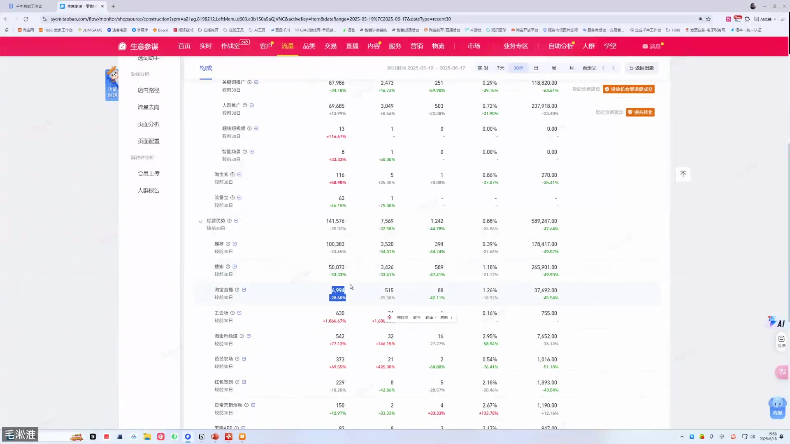Select the 7天 date range option
Viewport: 790px width, 444px height.
click(500, 68)
